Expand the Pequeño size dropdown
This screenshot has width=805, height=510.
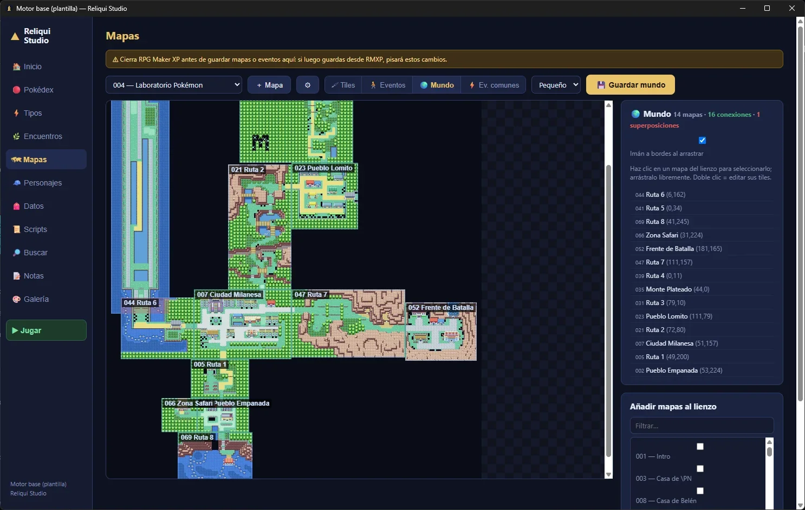click(x=556, y=85)
